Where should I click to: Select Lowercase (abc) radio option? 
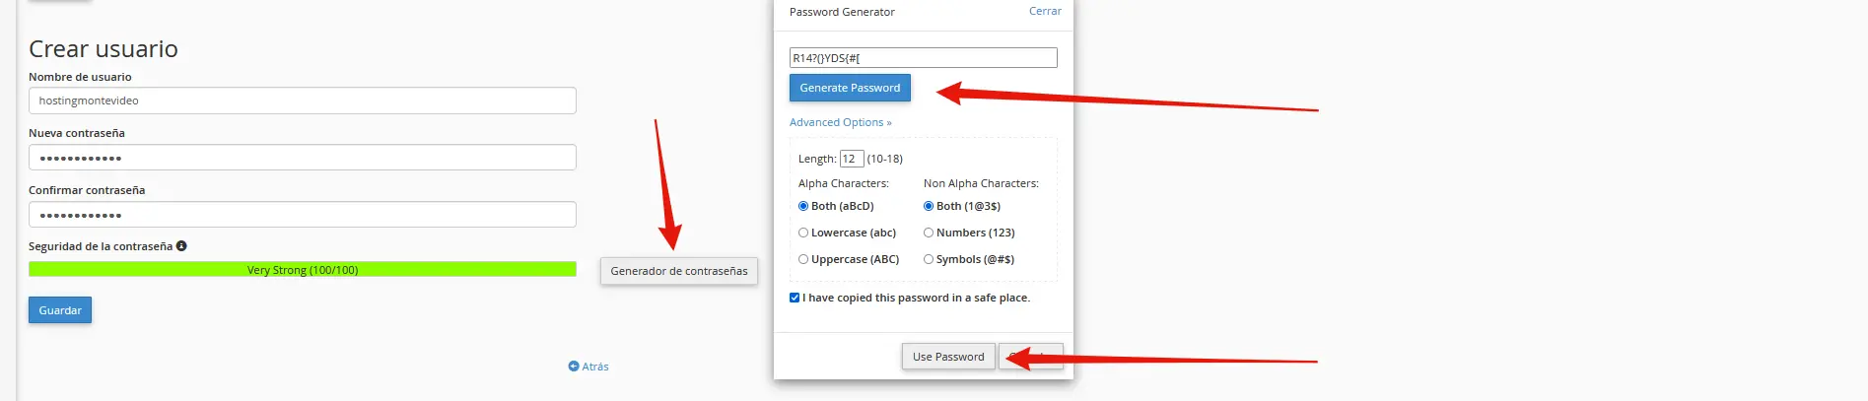803,233
